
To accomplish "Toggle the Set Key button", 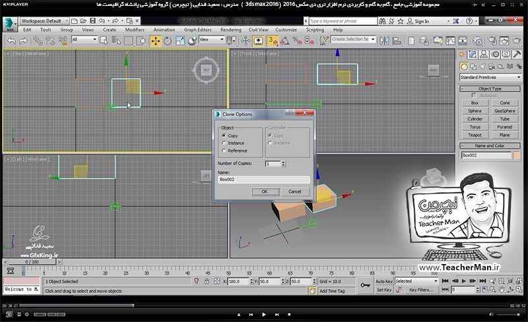I will pos(384,290).
